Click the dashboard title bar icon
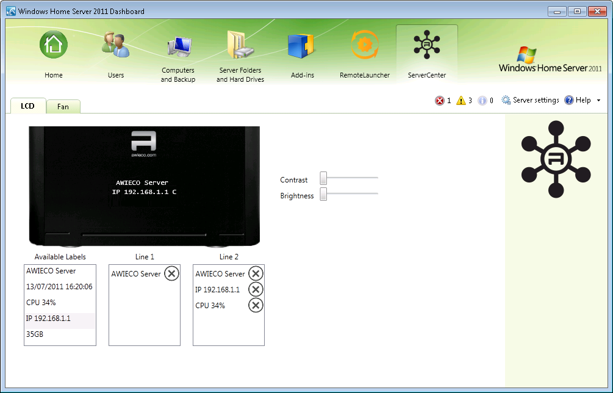This screenshot has width=613, height=393. click(x=11, y=11)
